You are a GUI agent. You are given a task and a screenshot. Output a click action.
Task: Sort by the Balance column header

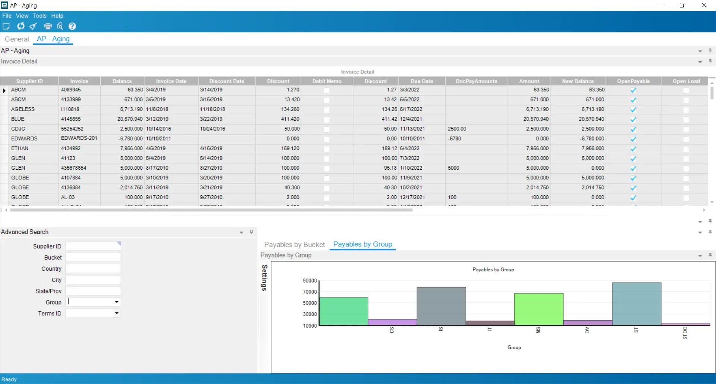click(x=122, y=81)
